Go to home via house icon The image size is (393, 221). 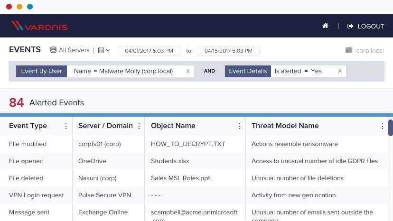pyautogui.click(x=325, y=26)
